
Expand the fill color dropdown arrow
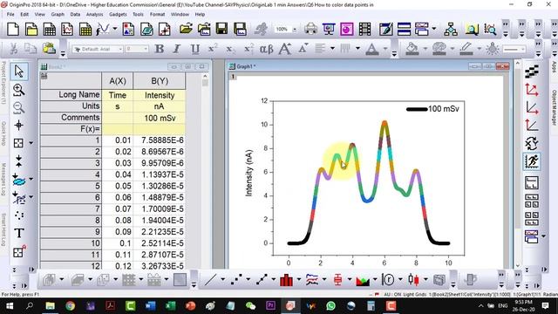pos(425,49)
